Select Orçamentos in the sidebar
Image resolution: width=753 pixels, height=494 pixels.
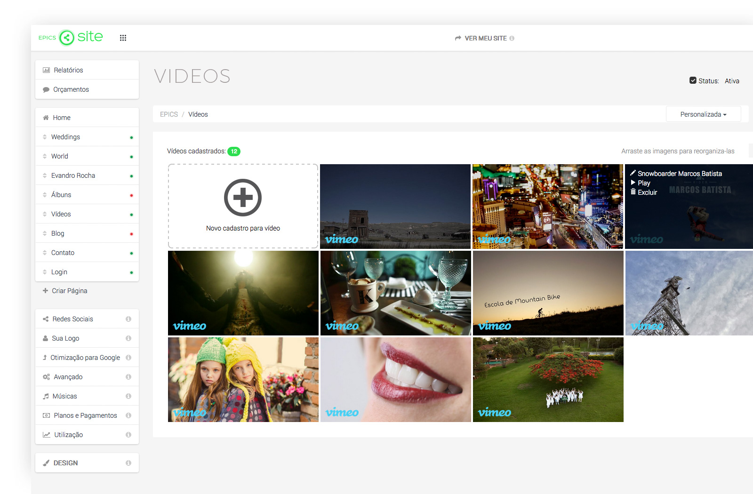click(x=71, y=89)
